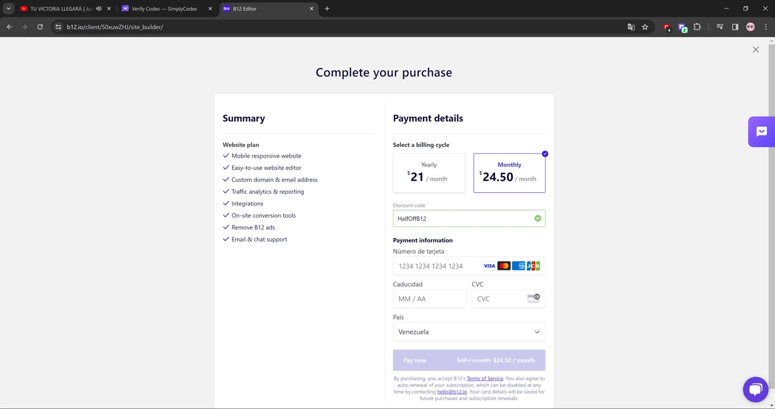This screenshot has width=775, height=409.
Task: Select the Monthly $24.50 billing cycle
Action: [509, 173]
